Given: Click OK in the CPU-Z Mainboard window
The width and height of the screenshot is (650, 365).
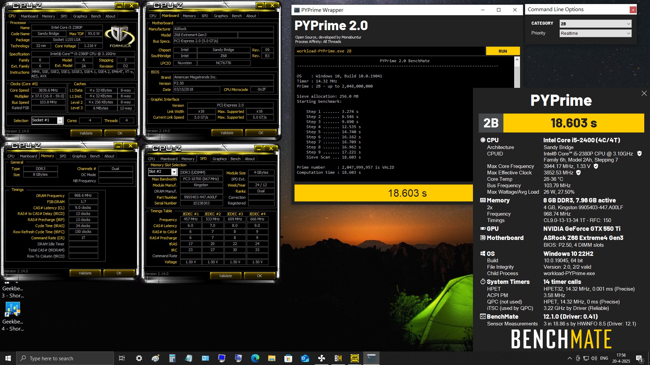Looking at the screenshot, I should (x=261, y=133).
